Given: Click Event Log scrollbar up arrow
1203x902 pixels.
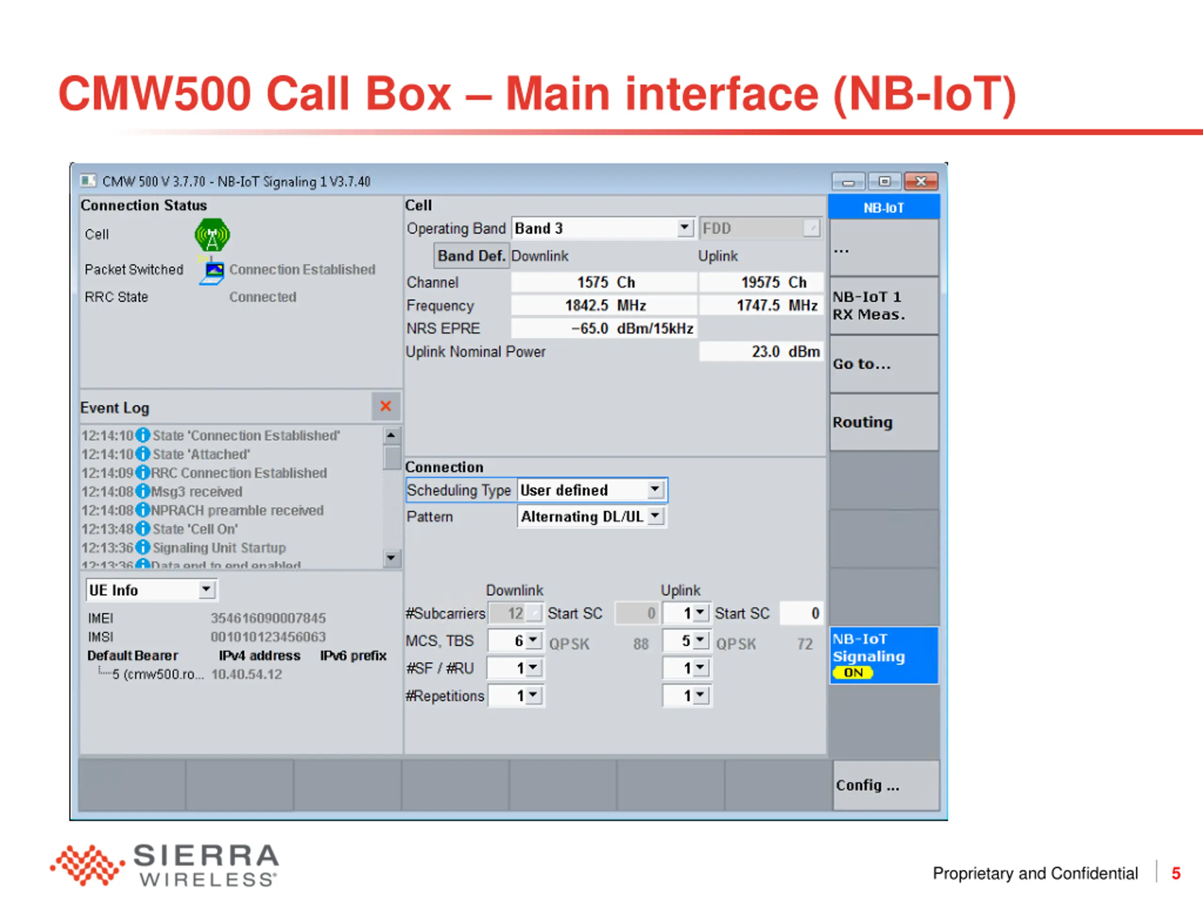Looking at the screenshot, I should 391,435.
